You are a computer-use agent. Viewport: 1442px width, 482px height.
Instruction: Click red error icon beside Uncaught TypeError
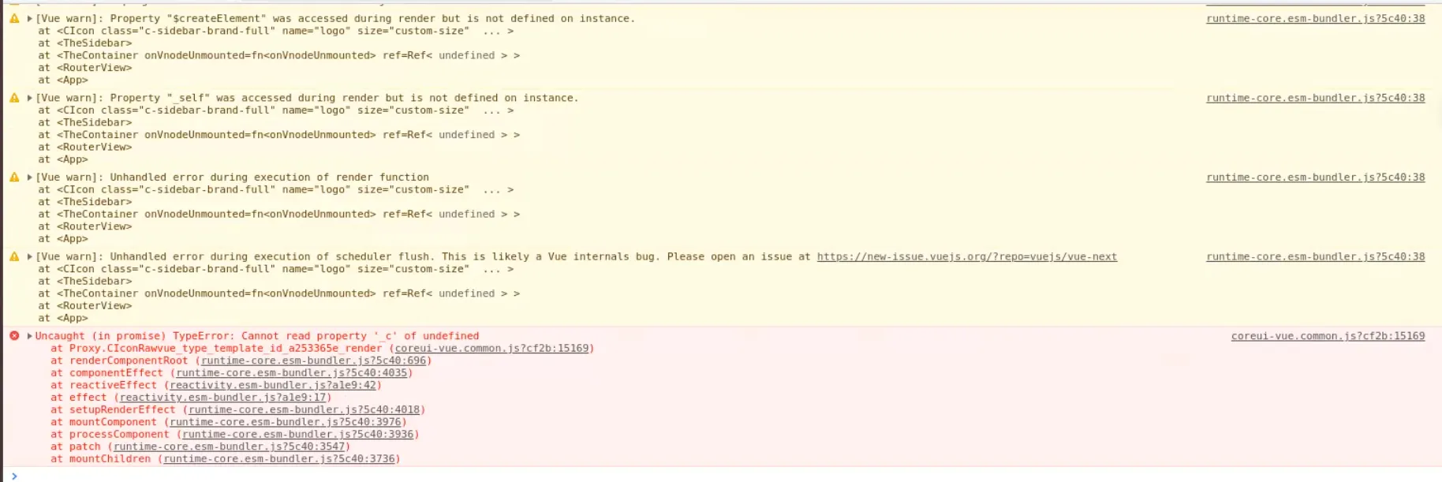pyautogui.click(x=14, y=336)
